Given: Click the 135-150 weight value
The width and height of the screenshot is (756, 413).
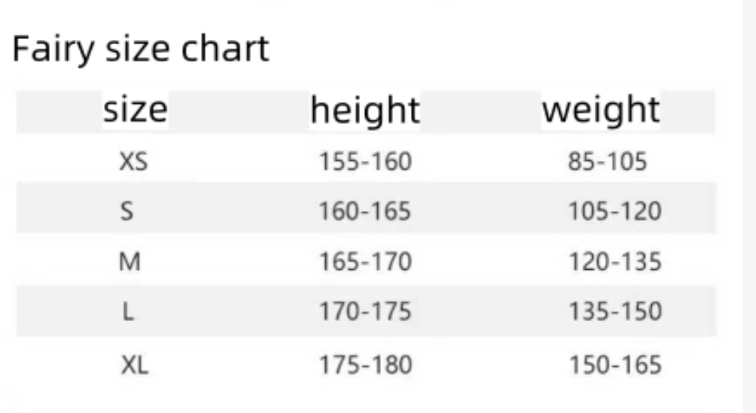Looking at the screenshot, I should [x=615, y=312].
